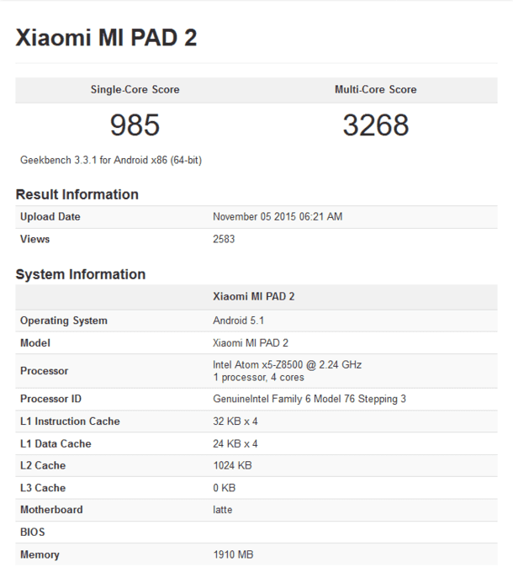Select the 'Multi-Core Score' header
Screen dimensions: 513x583
pyautogui.click(x=375, y=90)
